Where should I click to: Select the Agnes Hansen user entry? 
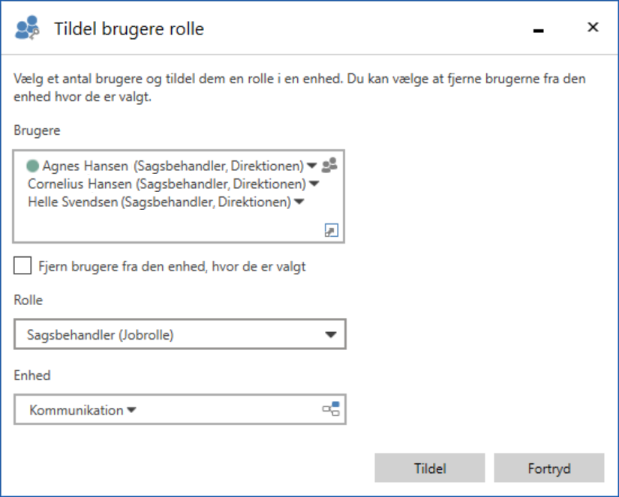[173, 166]
